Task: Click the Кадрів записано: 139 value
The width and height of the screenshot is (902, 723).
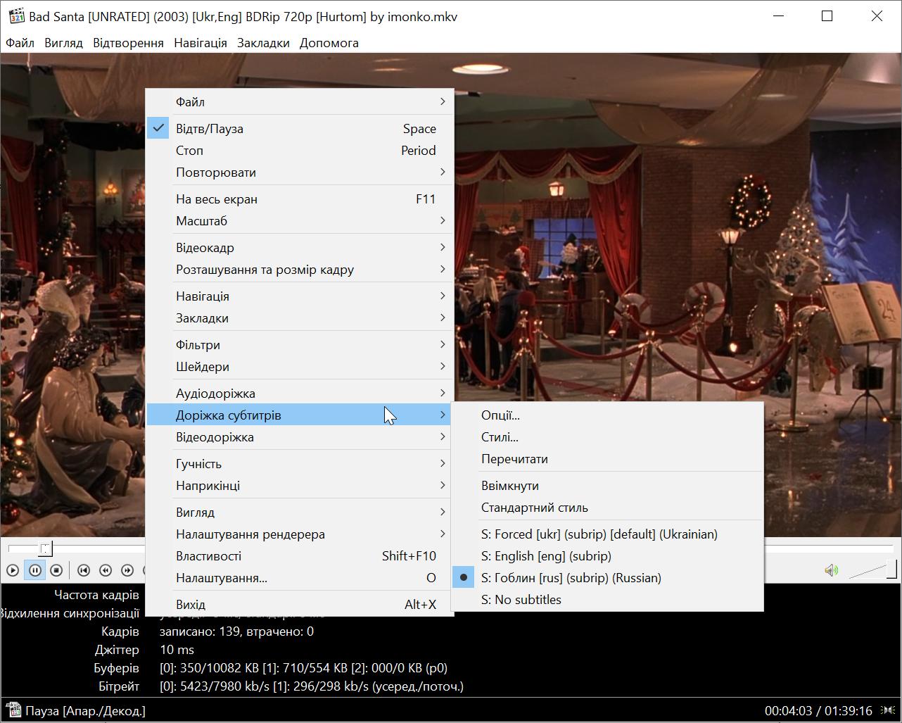Action: (236, 631)
